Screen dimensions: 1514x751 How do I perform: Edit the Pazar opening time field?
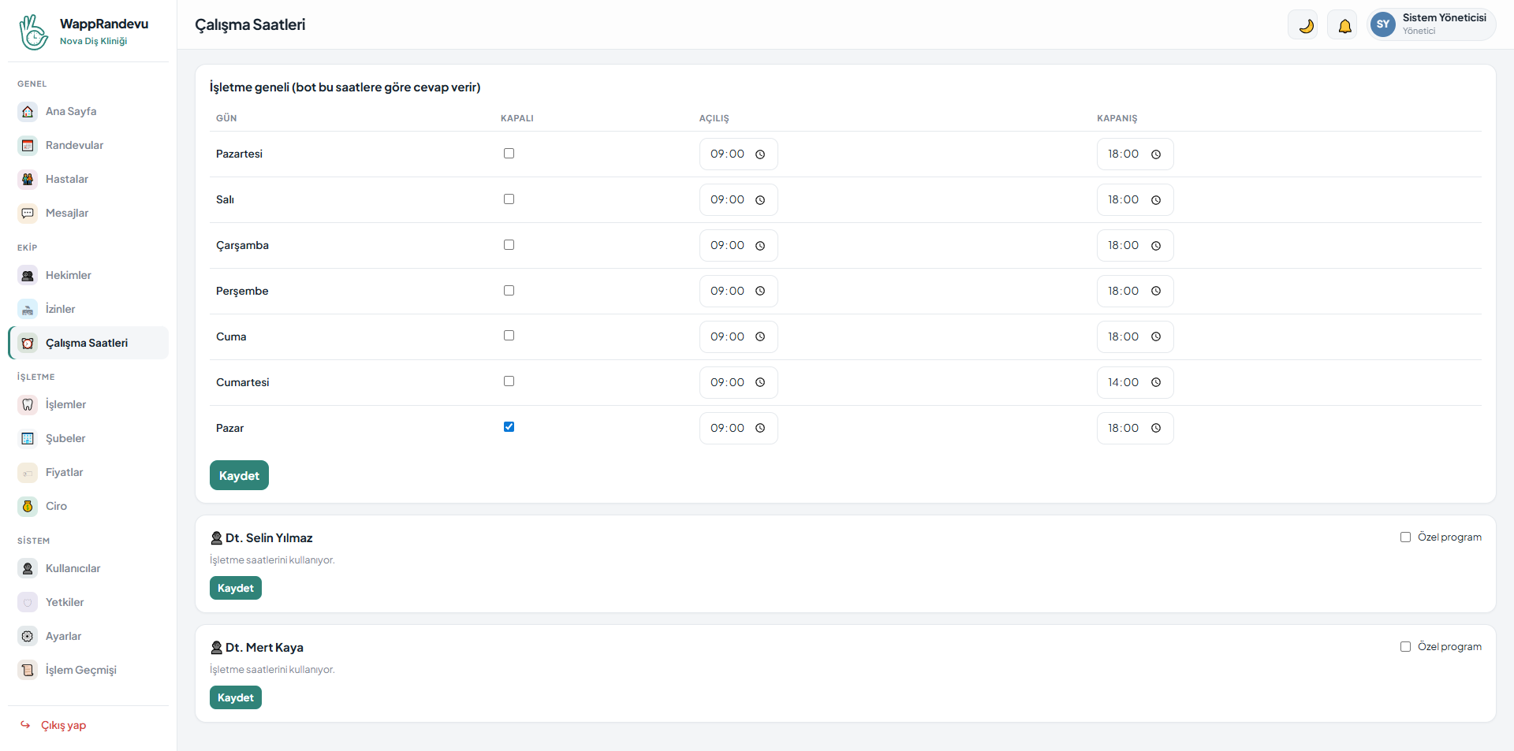click(738, 428)
